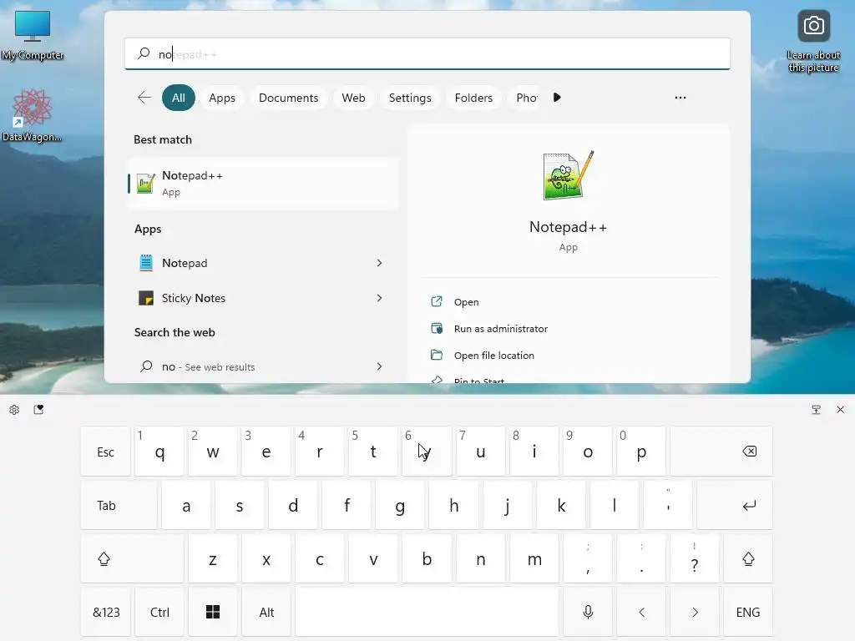
Task: Select the partially shown Photos filter tab
Action: 524,98
